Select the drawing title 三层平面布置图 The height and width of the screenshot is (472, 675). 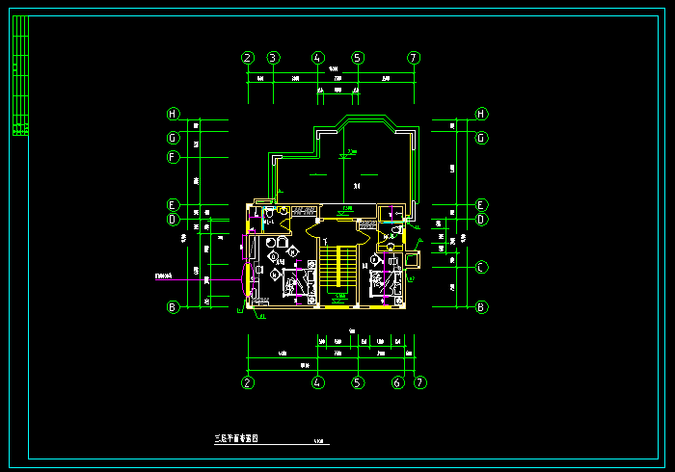click(x=236, y=438)
